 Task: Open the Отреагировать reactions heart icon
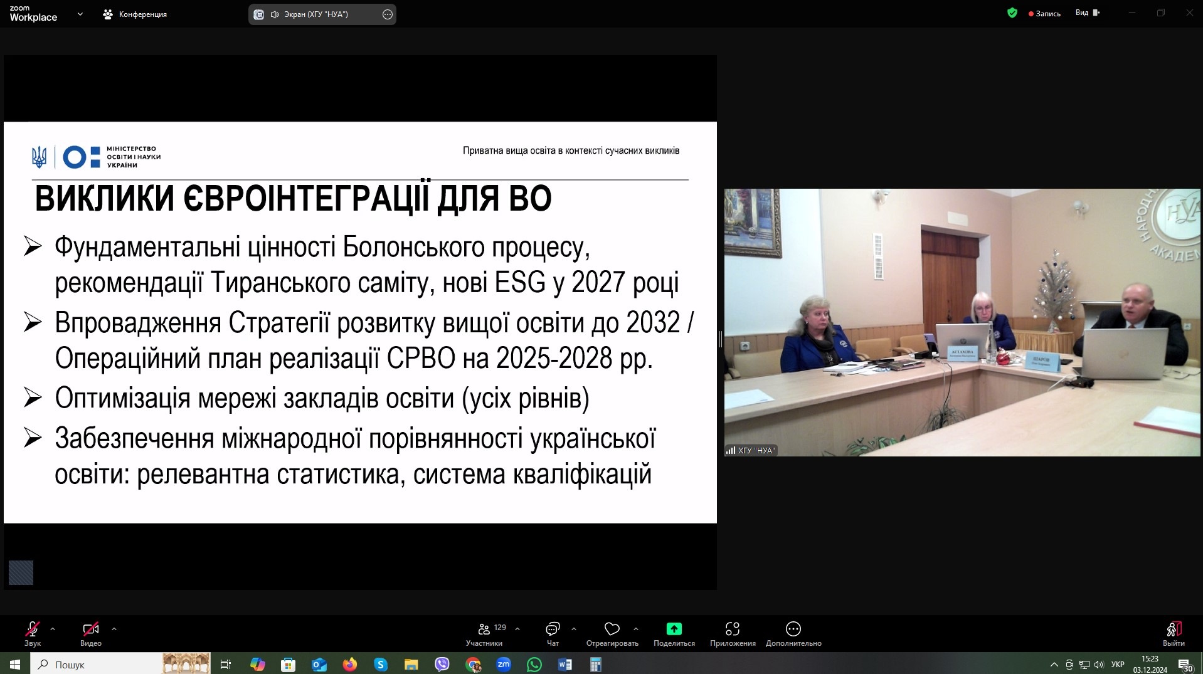(612, 629)
